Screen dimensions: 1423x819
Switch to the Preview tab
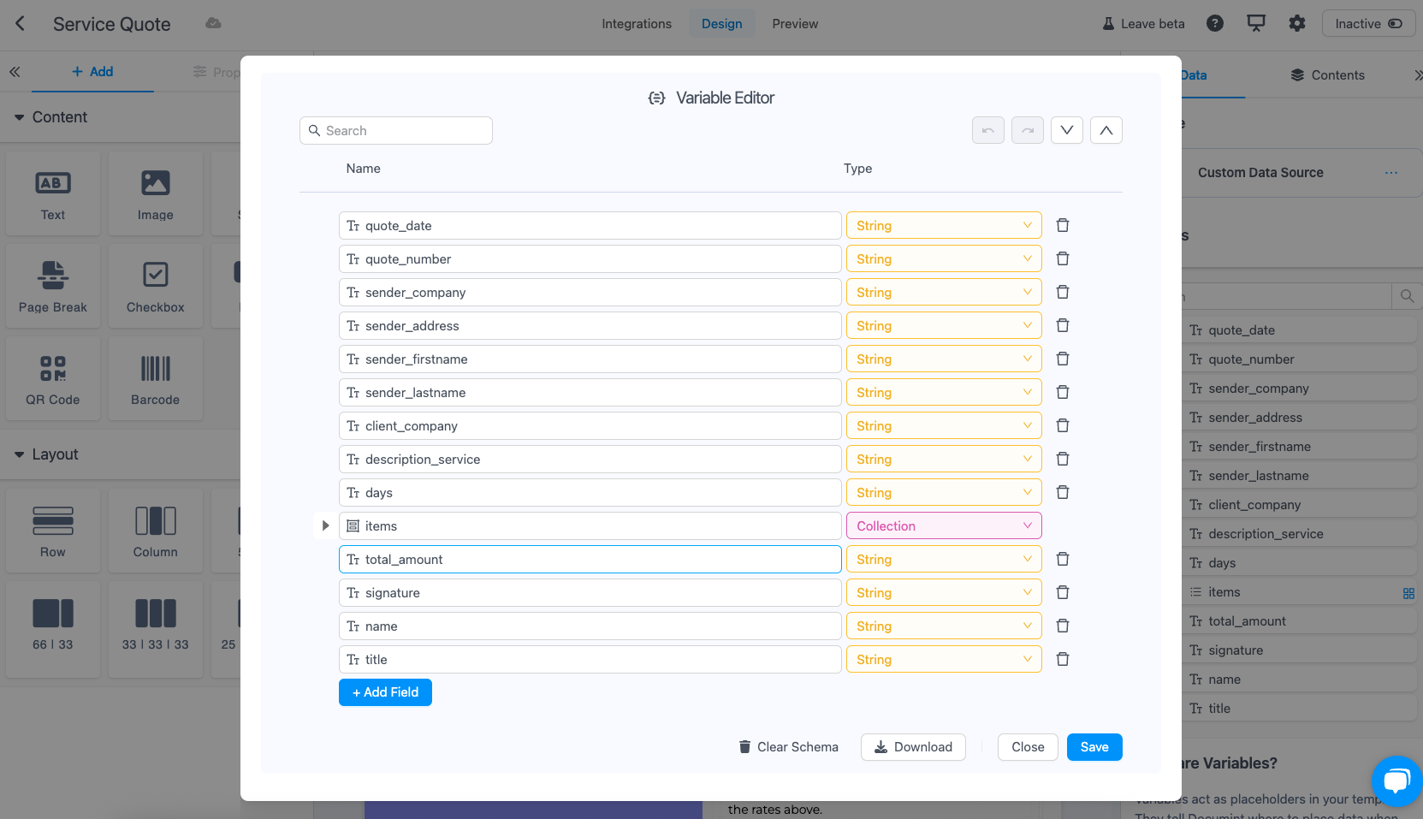pyautogui.click(x=795, y=24)
